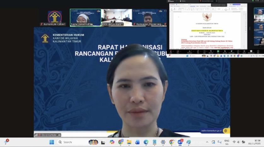Screen dimensions: 264x147
Task: Toggle the Zoom Video camera button
Action: (178, 51)
